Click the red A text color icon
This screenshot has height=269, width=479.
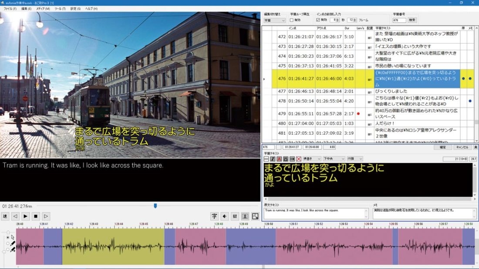click(x=279, y=159)
